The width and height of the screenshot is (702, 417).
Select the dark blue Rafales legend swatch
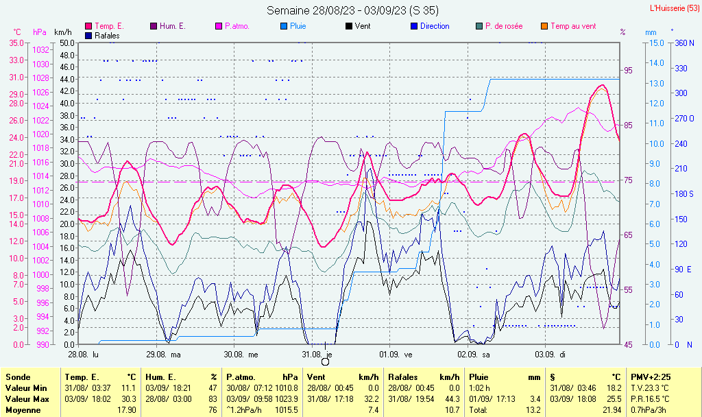(88, 36)
